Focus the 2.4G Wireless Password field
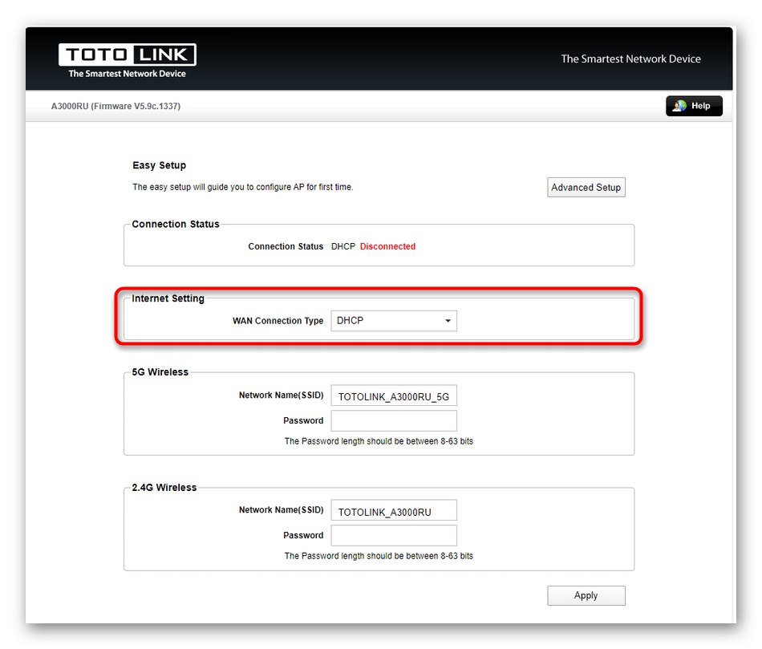762x649 pixels. (394, 535)
